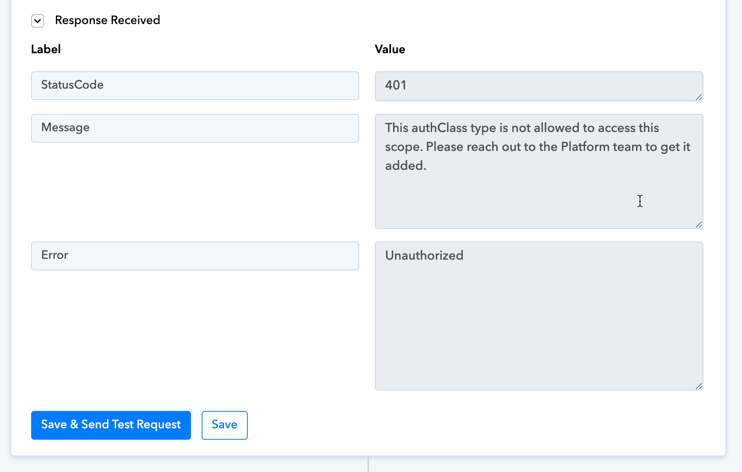
Task: Click the message value box resize handle
Action: tap(699, 225)
